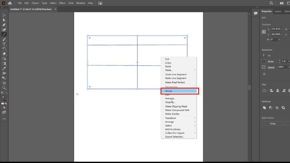The width and height of the screenshot is (290, 163).
Task: Open the Search icon at top right
Action: (271, 3)
